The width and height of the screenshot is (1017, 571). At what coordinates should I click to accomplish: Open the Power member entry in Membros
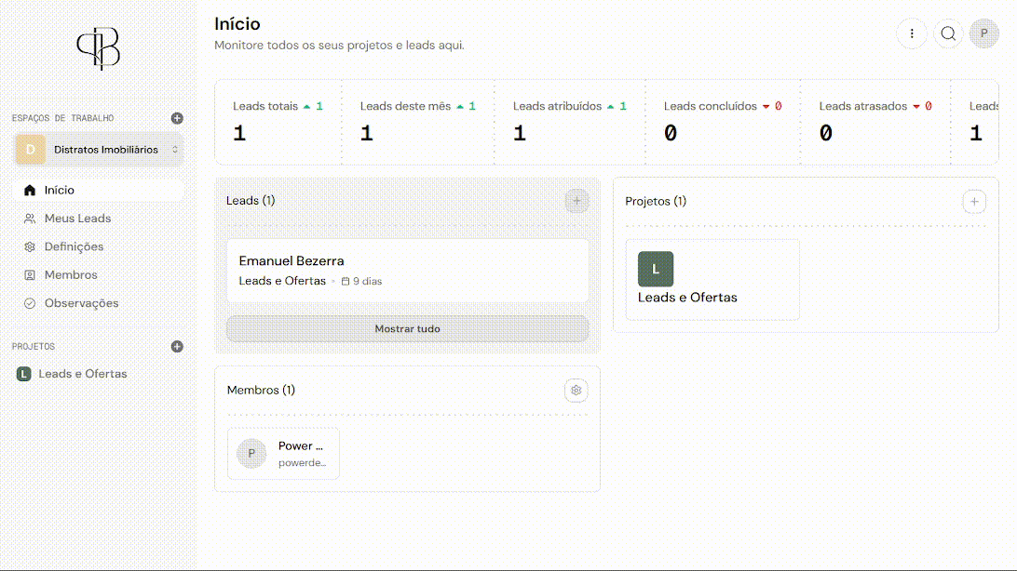284,454
